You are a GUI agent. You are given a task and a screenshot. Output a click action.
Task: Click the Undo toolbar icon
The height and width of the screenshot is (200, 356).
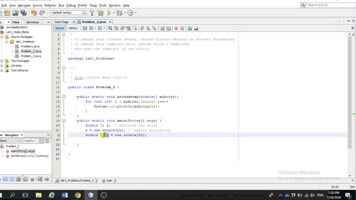coord(34,13)
